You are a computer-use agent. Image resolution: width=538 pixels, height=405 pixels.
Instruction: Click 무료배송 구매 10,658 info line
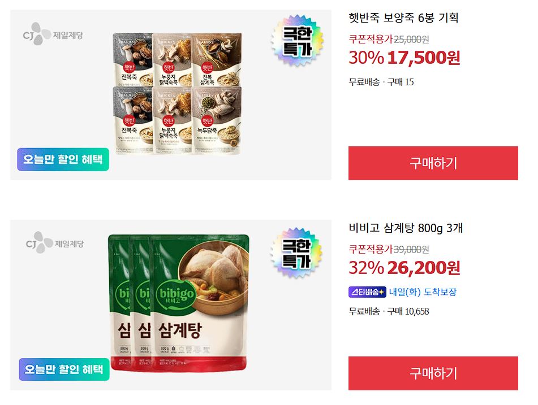tap(389, 311)
